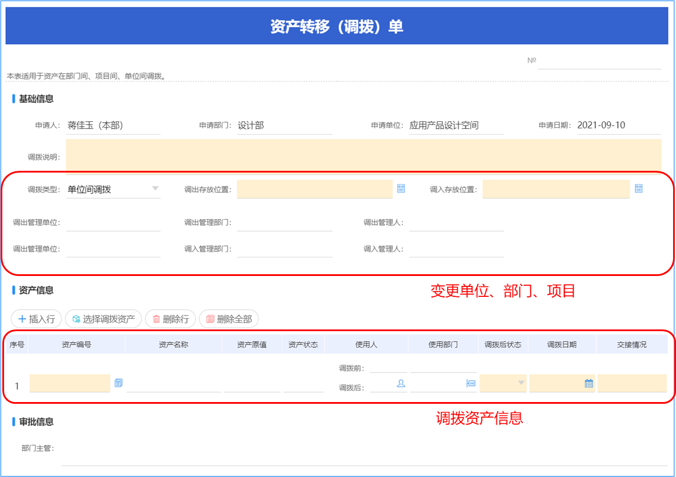Open asset picker icon next to 资产编号

pyautogui.click(x=119, y=383)
